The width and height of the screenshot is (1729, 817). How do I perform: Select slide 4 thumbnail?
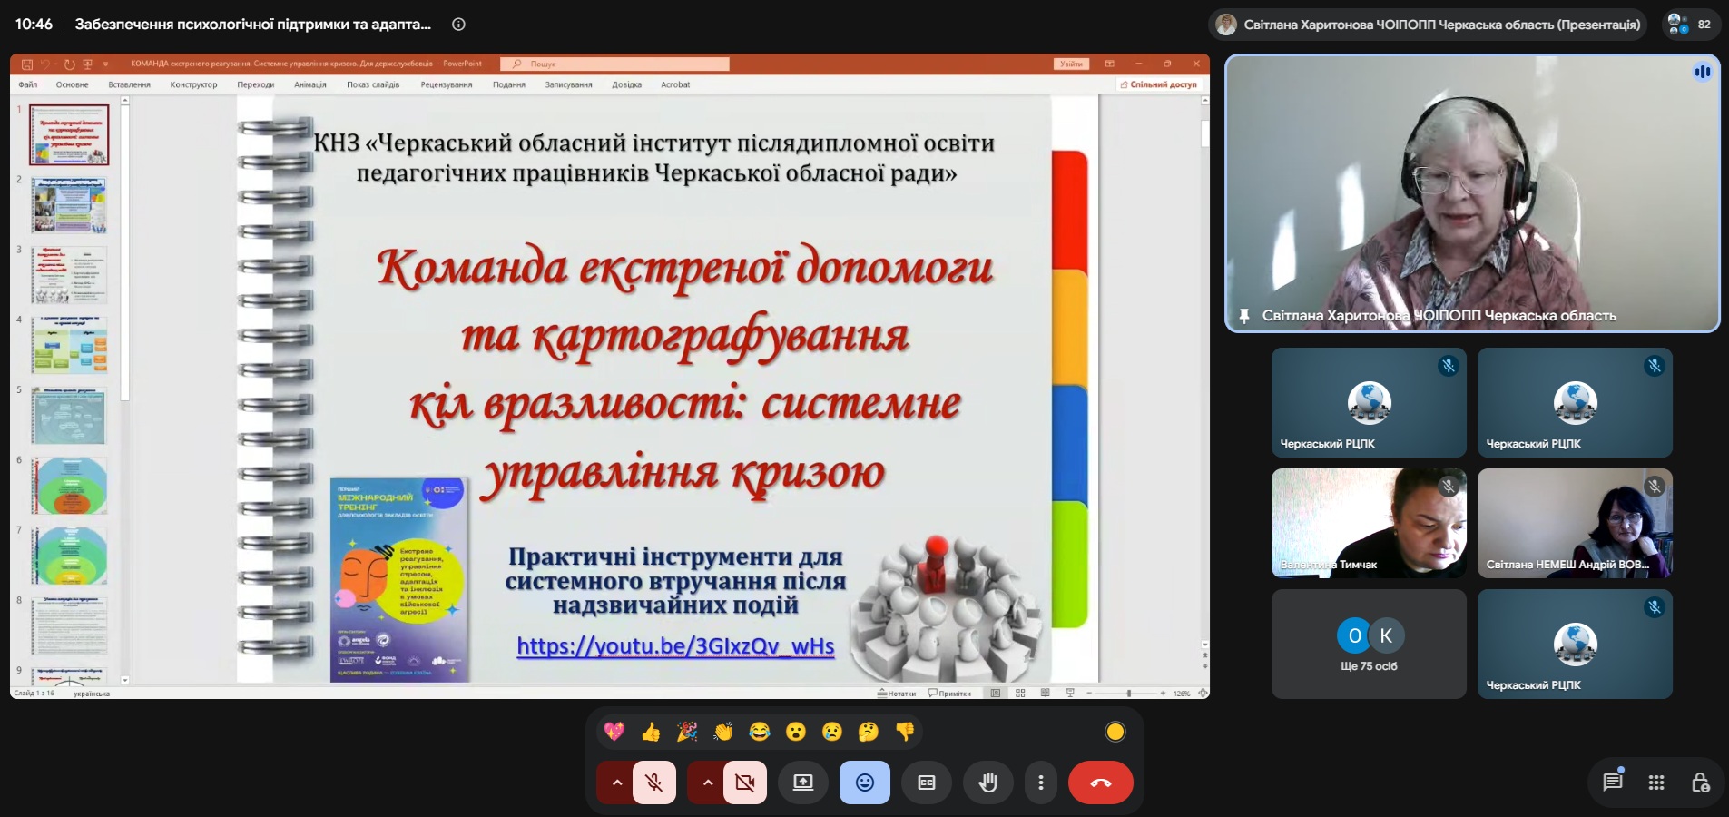[x=70, y=345]
